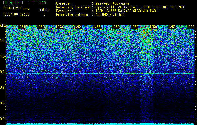The height and width of the screenshot is (125, 197).
Task: Click the cyan signal level strip at bottom
Action: tap(100, 124)
